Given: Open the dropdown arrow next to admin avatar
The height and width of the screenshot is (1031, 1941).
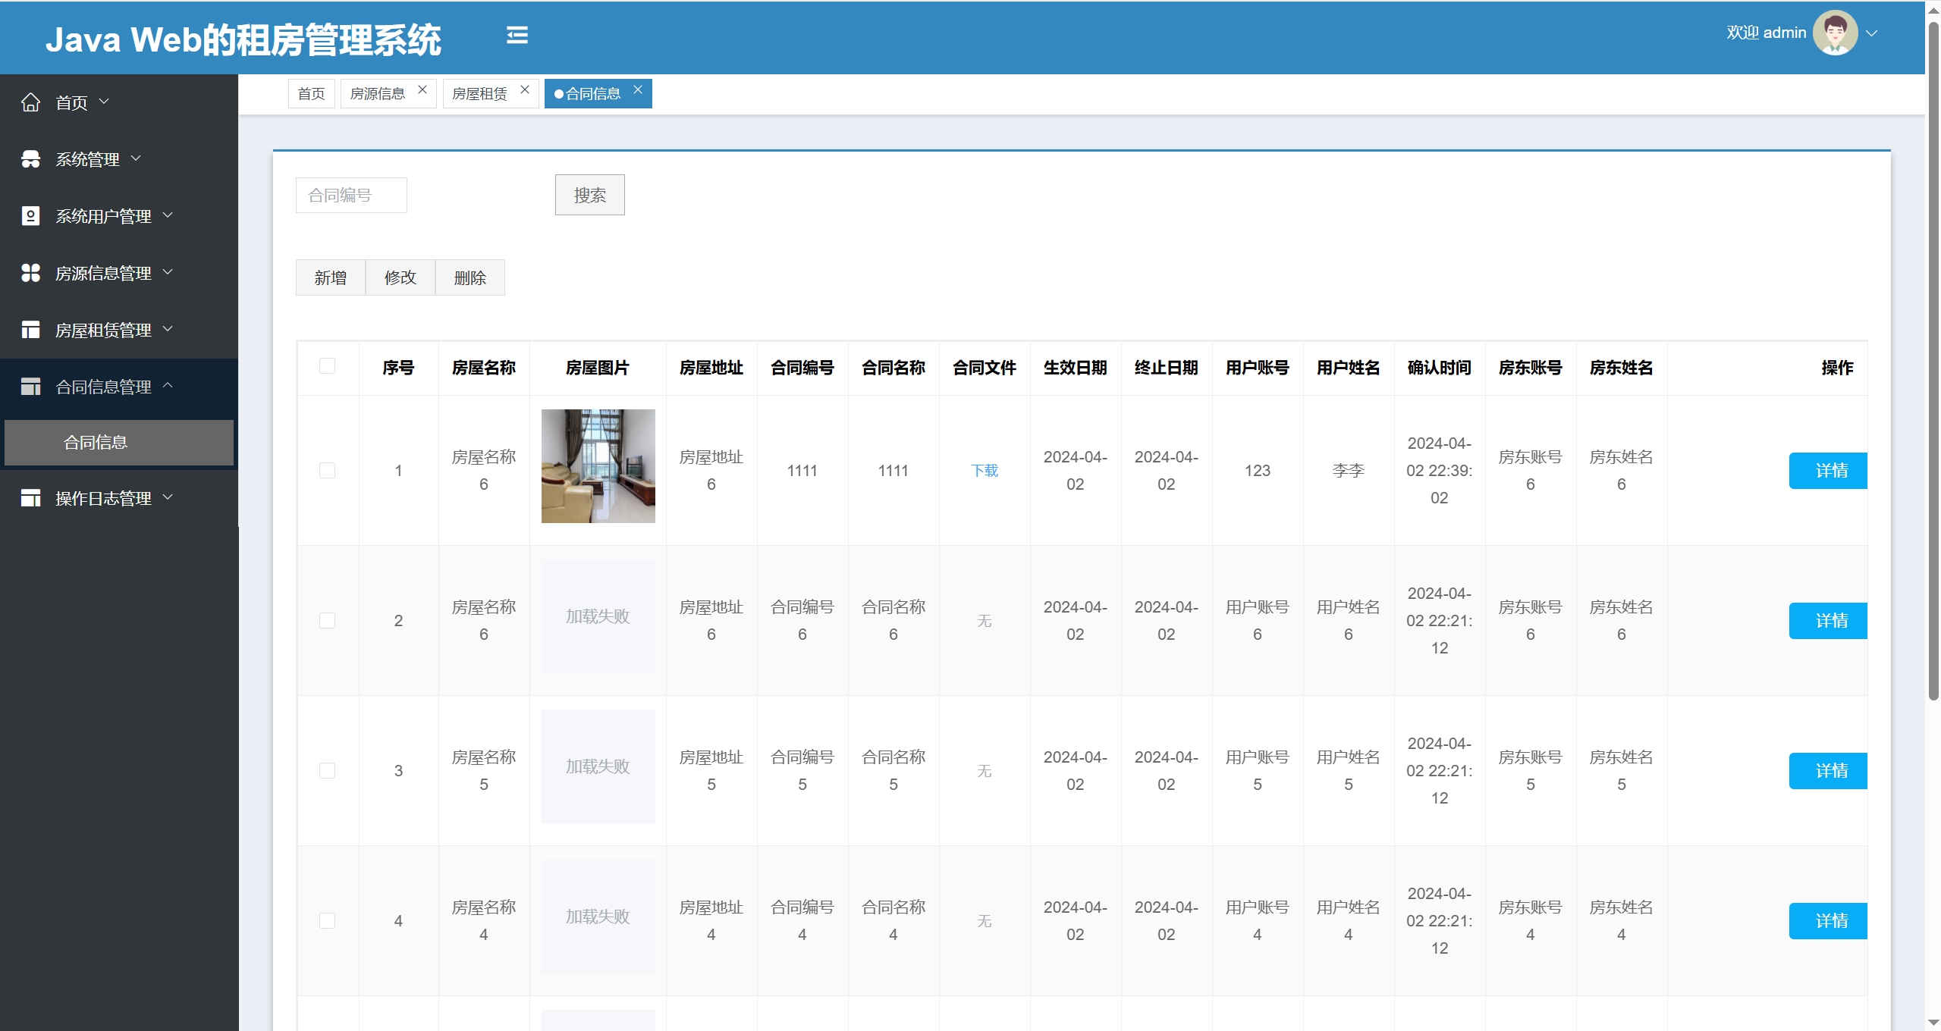Looking at the screenshot, I should 1871,33.
